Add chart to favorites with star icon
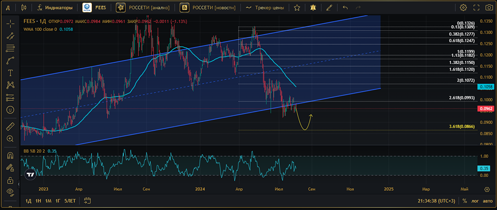Screen dimensions: 497x210 [297, 7]
